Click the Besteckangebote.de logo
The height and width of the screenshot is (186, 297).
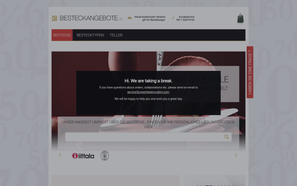coord(87,18)
